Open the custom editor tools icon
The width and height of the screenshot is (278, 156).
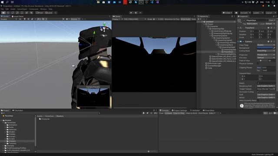[31, 13]
